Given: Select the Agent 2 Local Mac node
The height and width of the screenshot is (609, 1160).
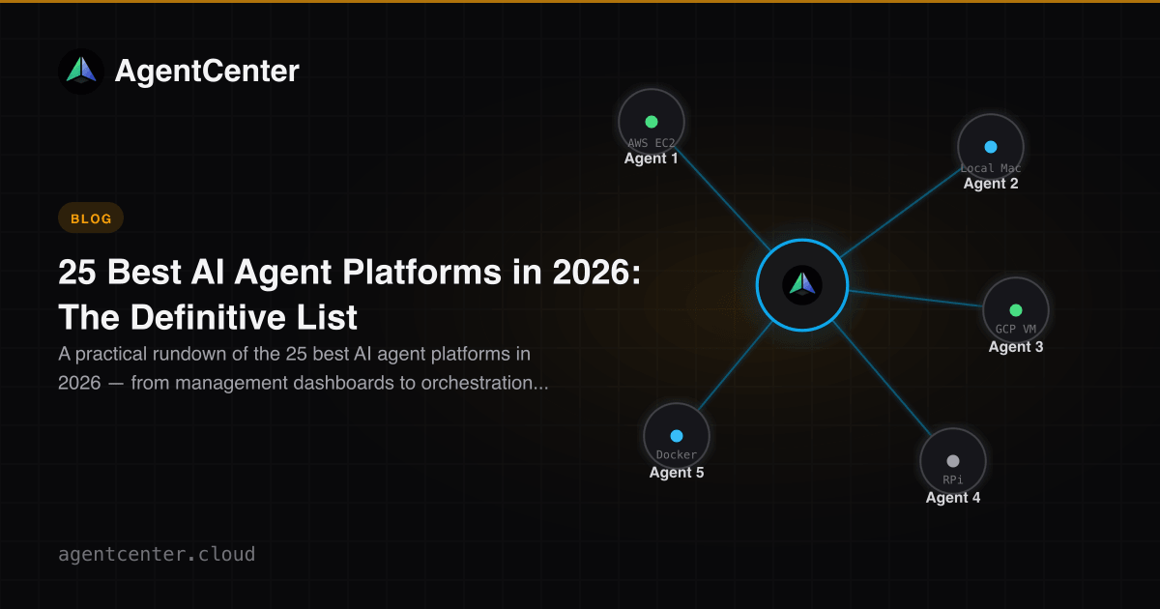Looking at the screenshot, I should tap(991, 147).
